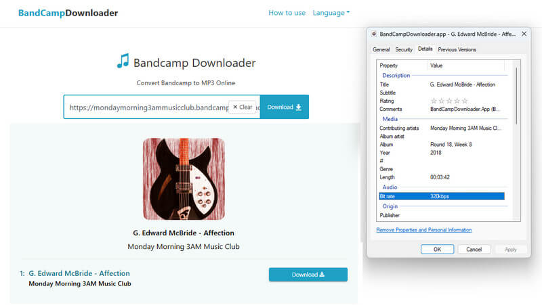Click the Media section header

coord(390,119)
